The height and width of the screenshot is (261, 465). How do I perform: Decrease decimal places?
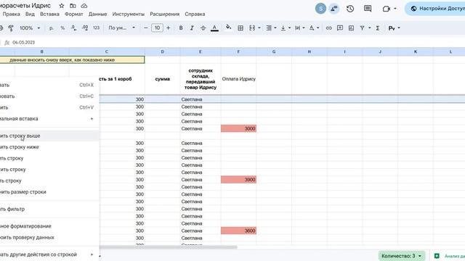[x=73, y=28]
